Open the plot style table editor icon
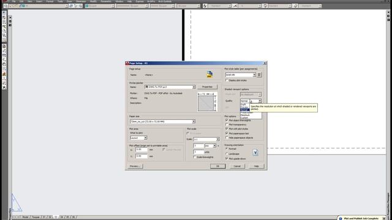The width and height of the screenshot is (392, 220). pyautogui.click(x=259, y=75)
